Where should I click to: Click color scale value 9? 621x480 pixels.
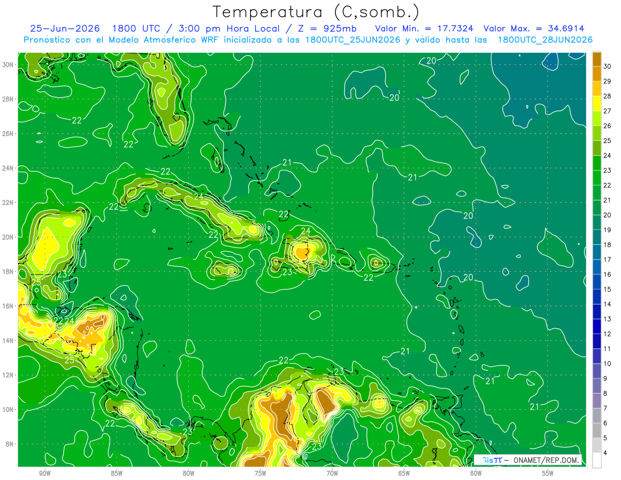pyautogui.click(x=606, y=379)
